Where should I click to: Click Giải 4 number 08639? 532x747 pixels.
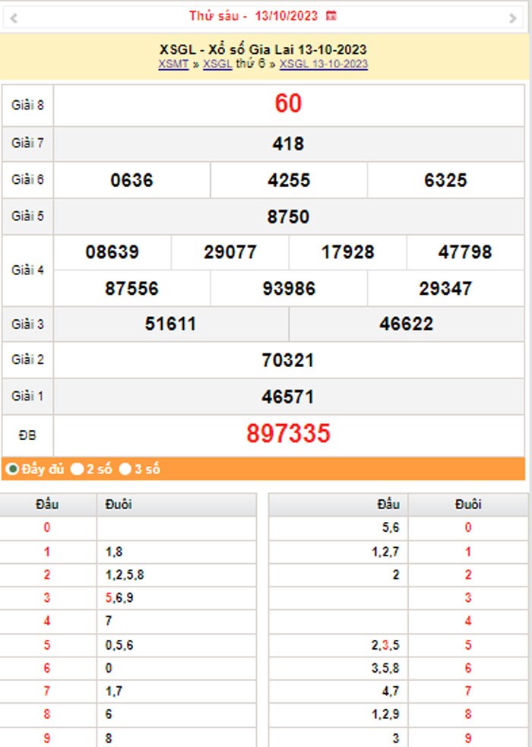(x=112, y=252)
